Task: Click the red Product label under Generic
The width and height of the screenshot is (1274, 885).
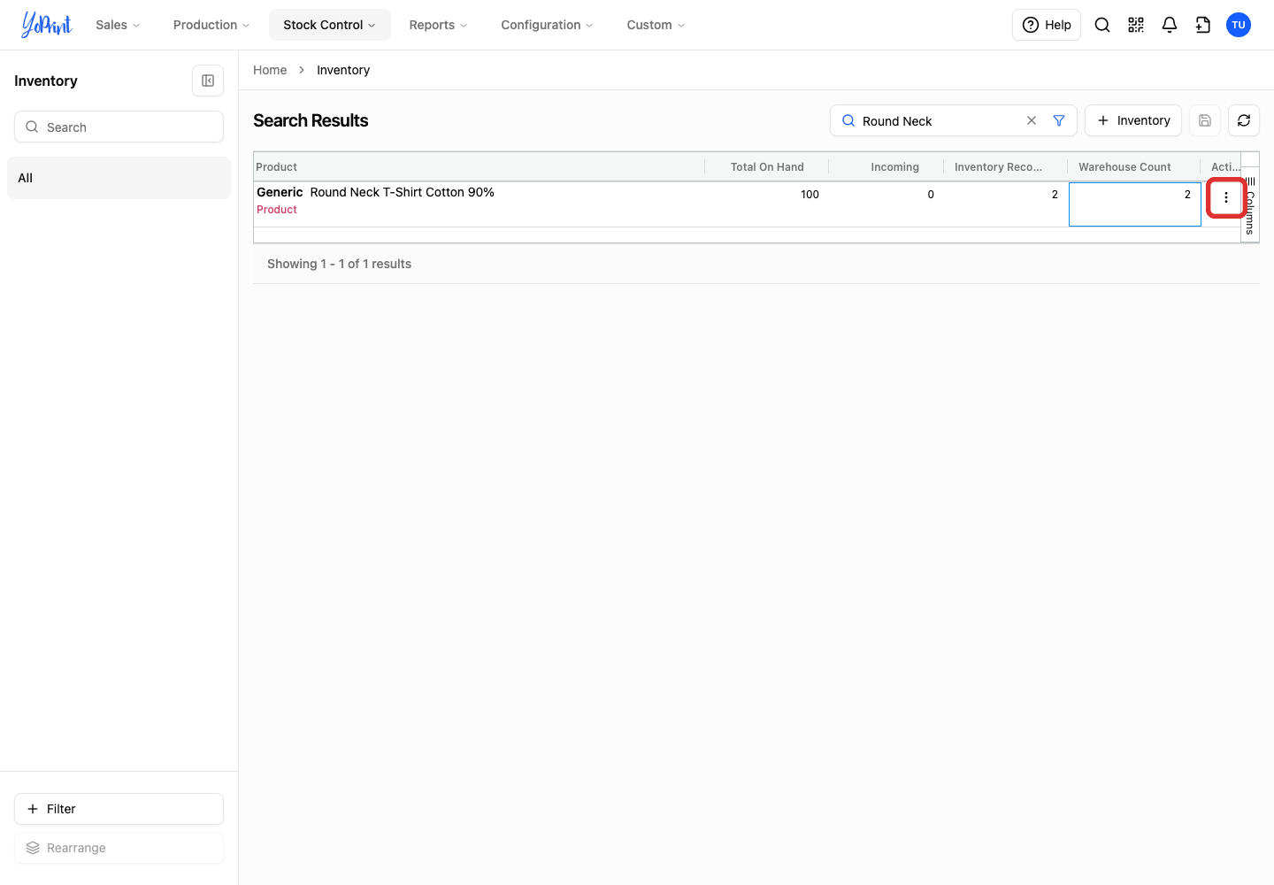Action: pos(277,210)
